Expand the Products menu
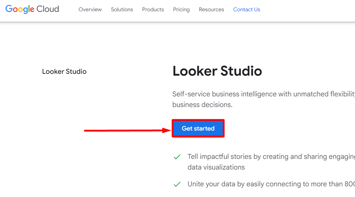 tap(153, 9)
